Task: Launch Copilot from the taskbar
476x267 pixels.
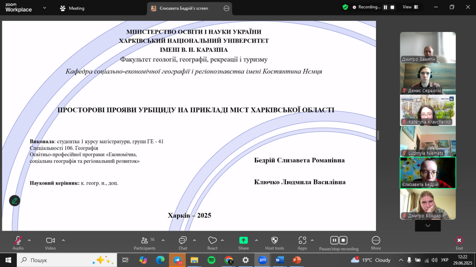Action: (x=143, y=260)
